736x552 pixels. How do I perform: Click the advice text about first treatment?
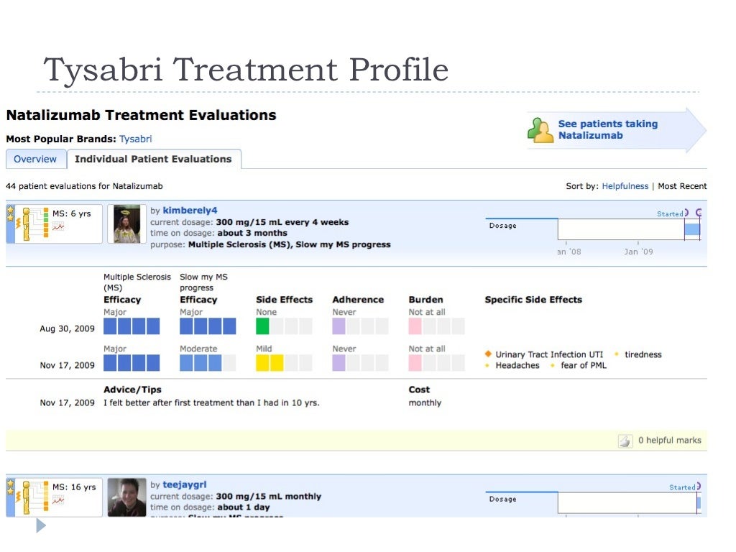211,402
